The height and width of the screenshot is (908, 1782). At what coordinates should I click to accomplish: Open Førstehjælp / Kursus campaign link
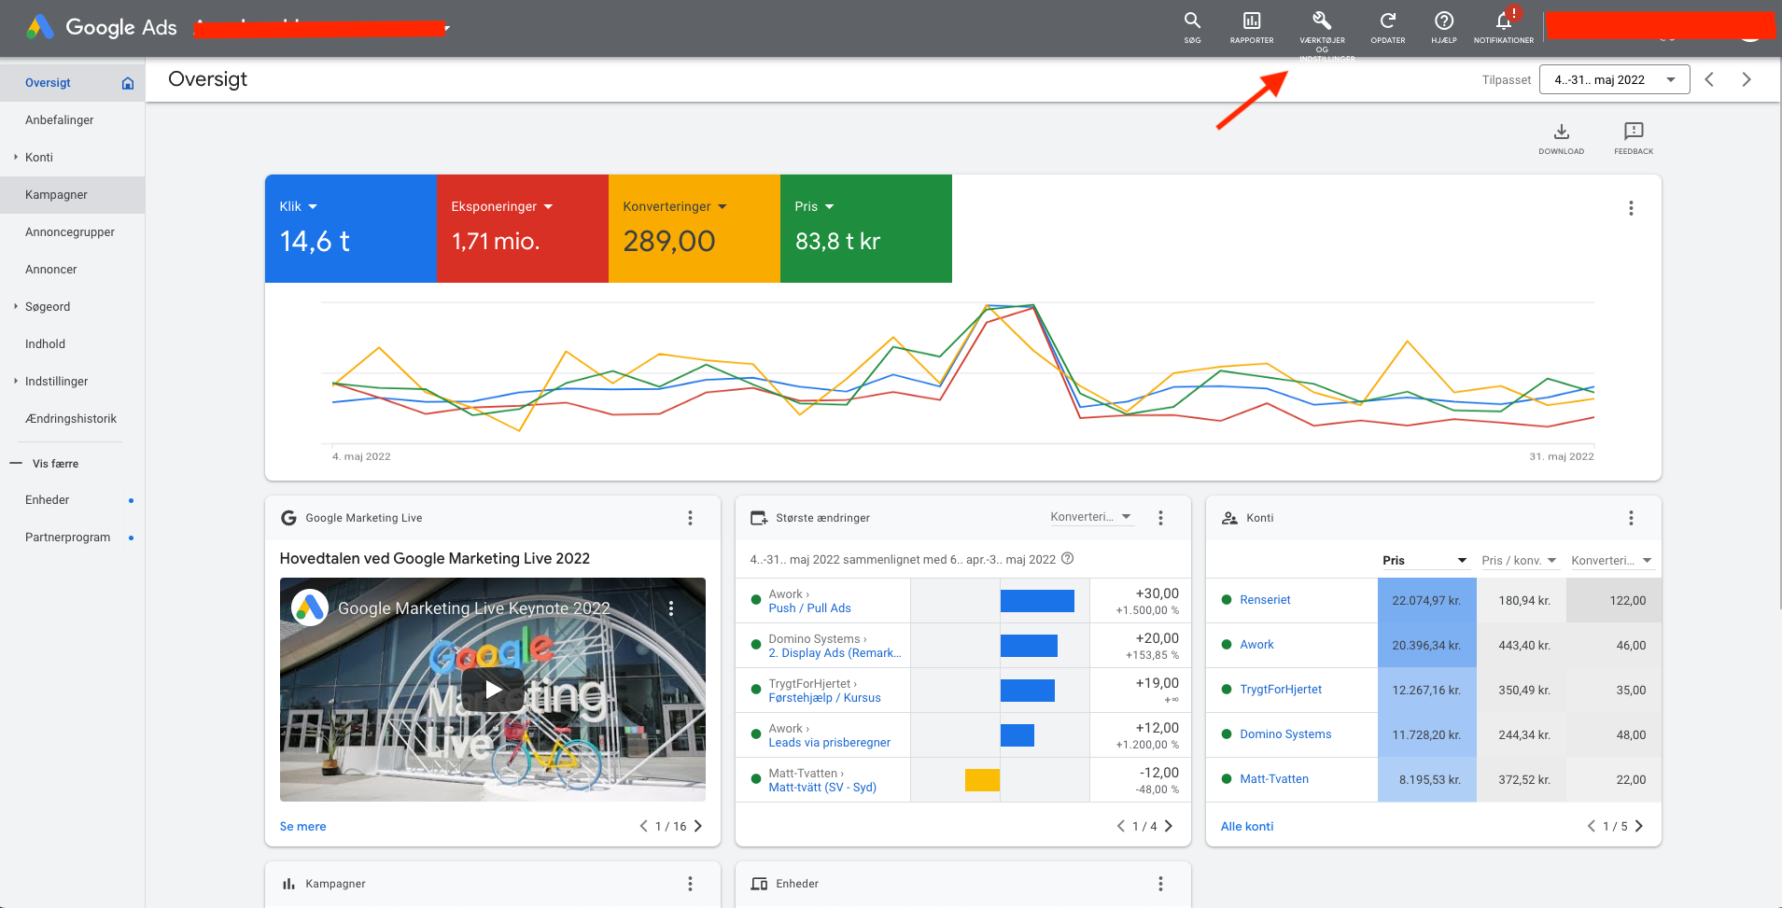(824, 698)
